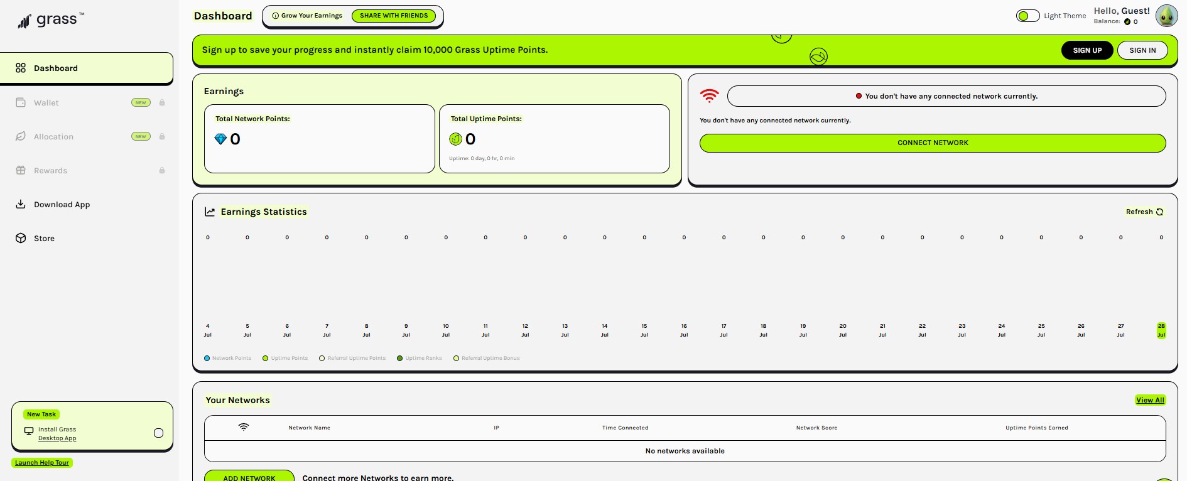Click the Dashboard grid icon
The image size is (1187, 481).
[21, 68]
